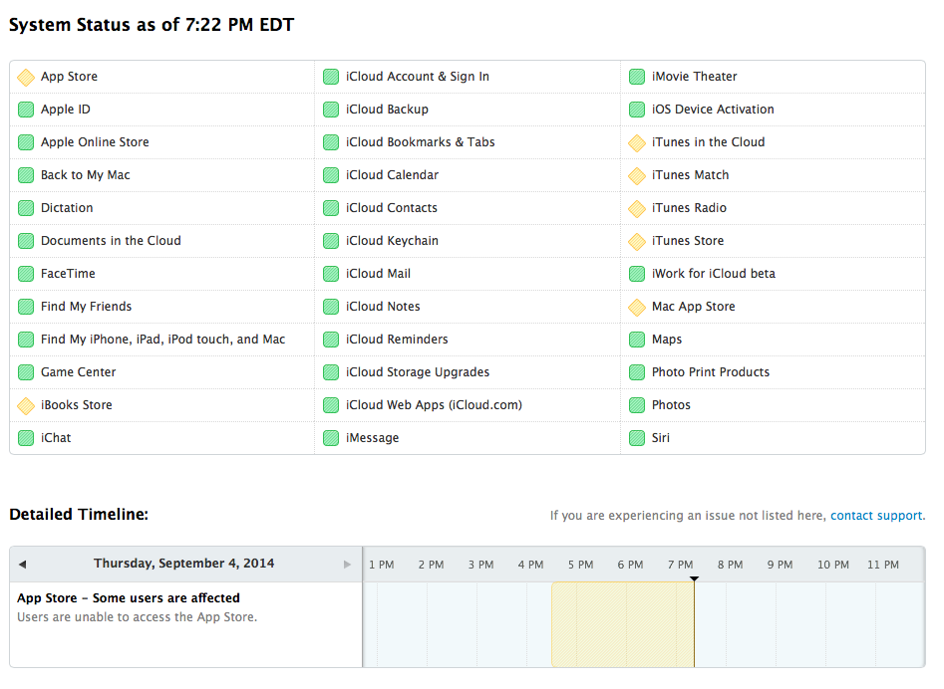This screenshot has width=944, height=689.
Task: Click the yellow iBooks Store status icon
Action: pos(26,405)
